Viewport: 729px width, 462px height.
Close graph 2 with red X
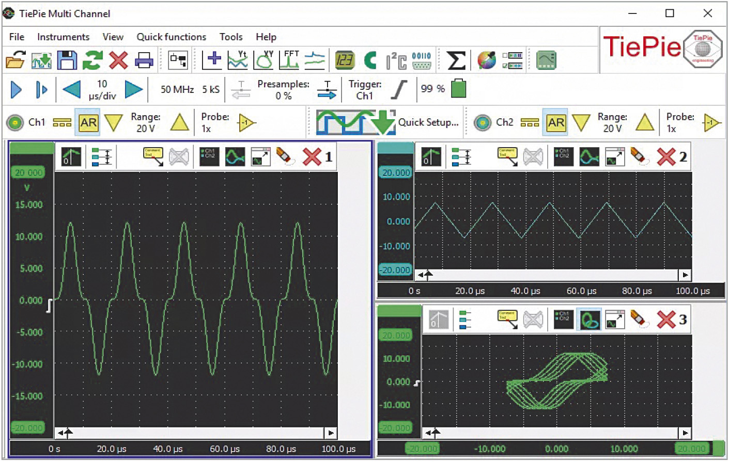tap(666, 157)
